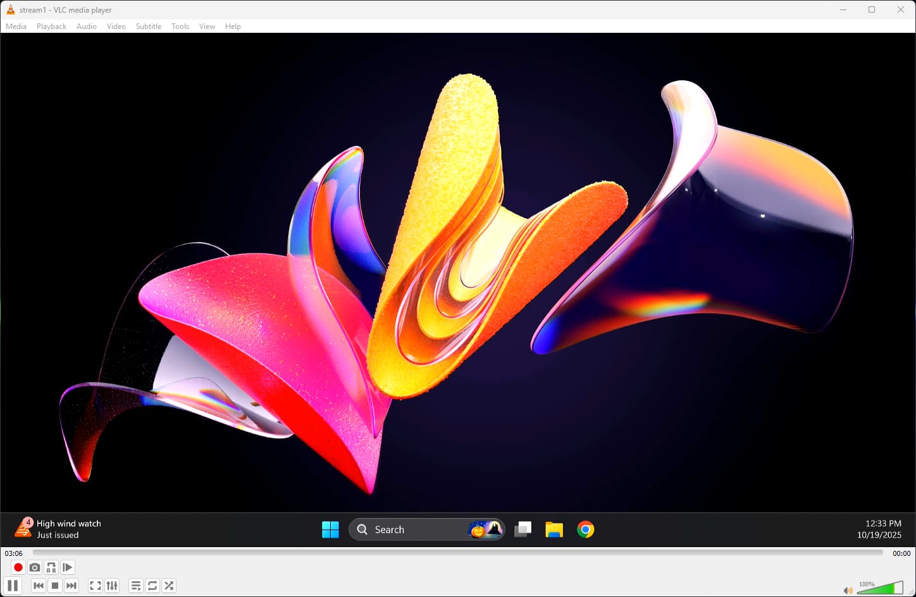Skip to the next media item
The height and width of the screenshot is (597, 916).
[x=71, y=586]
